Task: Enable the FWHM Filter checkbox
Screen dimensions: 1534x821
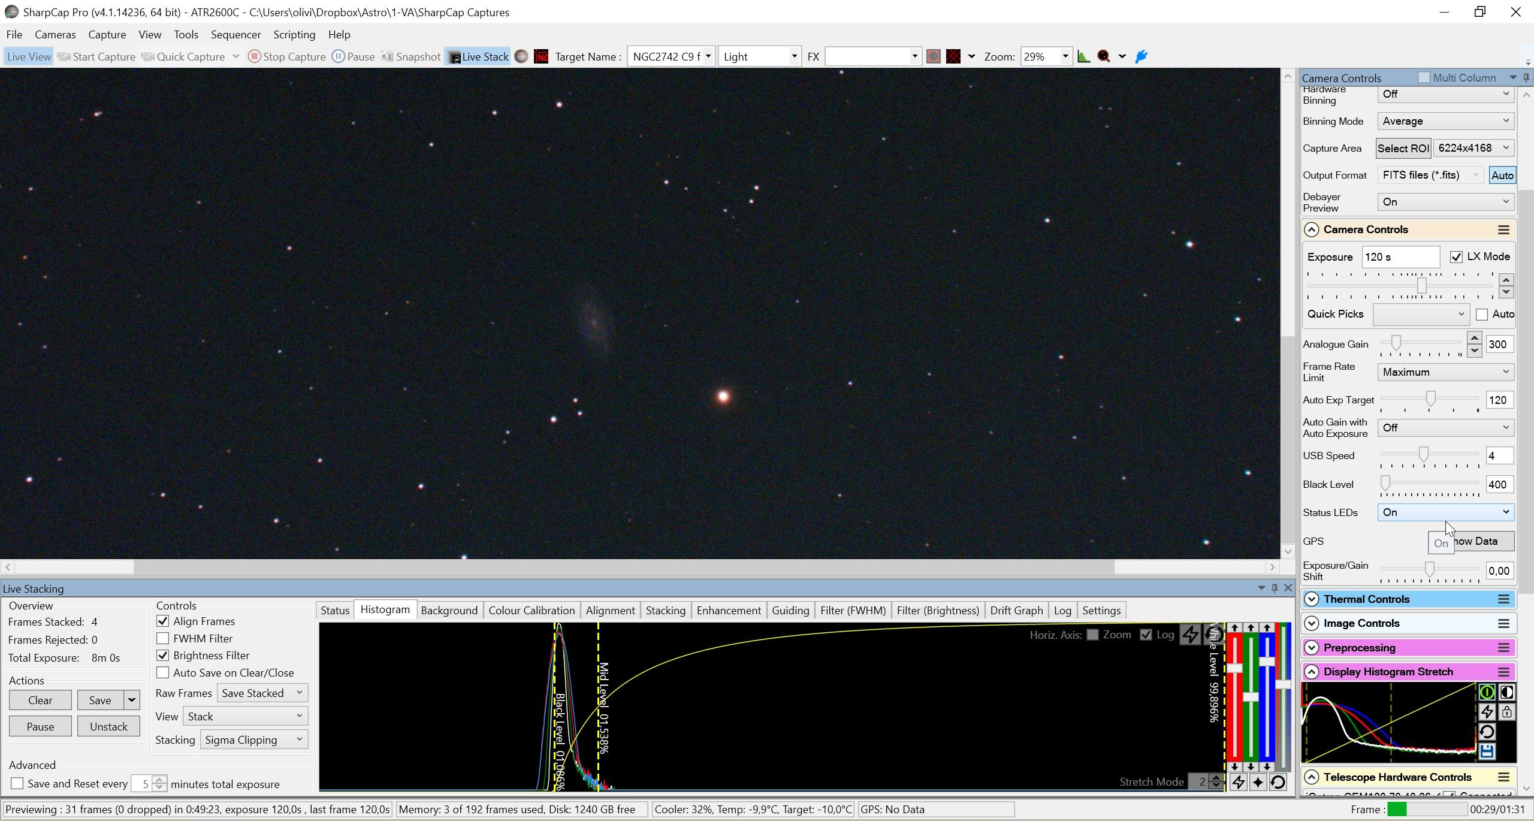Action: (x=162, y=638)
